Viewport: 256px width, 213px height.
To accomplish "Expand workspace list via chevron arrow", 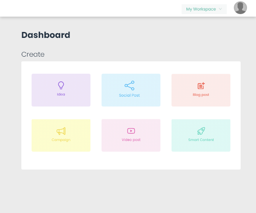I will pos(220,9).
